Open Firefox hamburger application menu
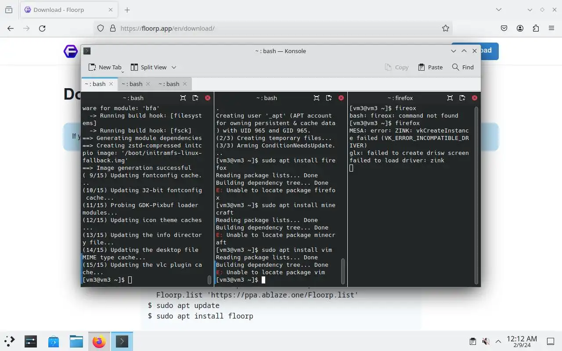Screen dimensions: 562x351 click(551, 28)
